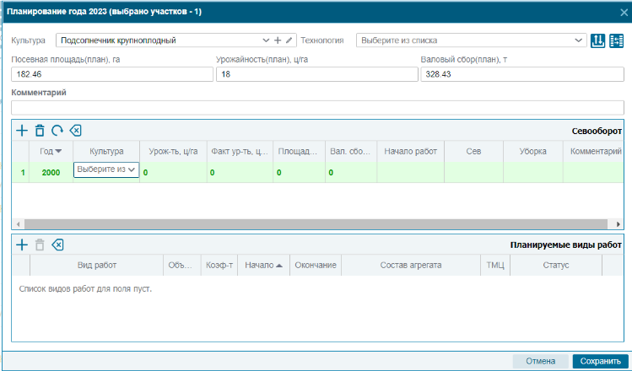The width and height of the screenshot is (632, 371).
Task: Click the scrollbar right arrow in Севооборот table
Action: click(618, 224)
